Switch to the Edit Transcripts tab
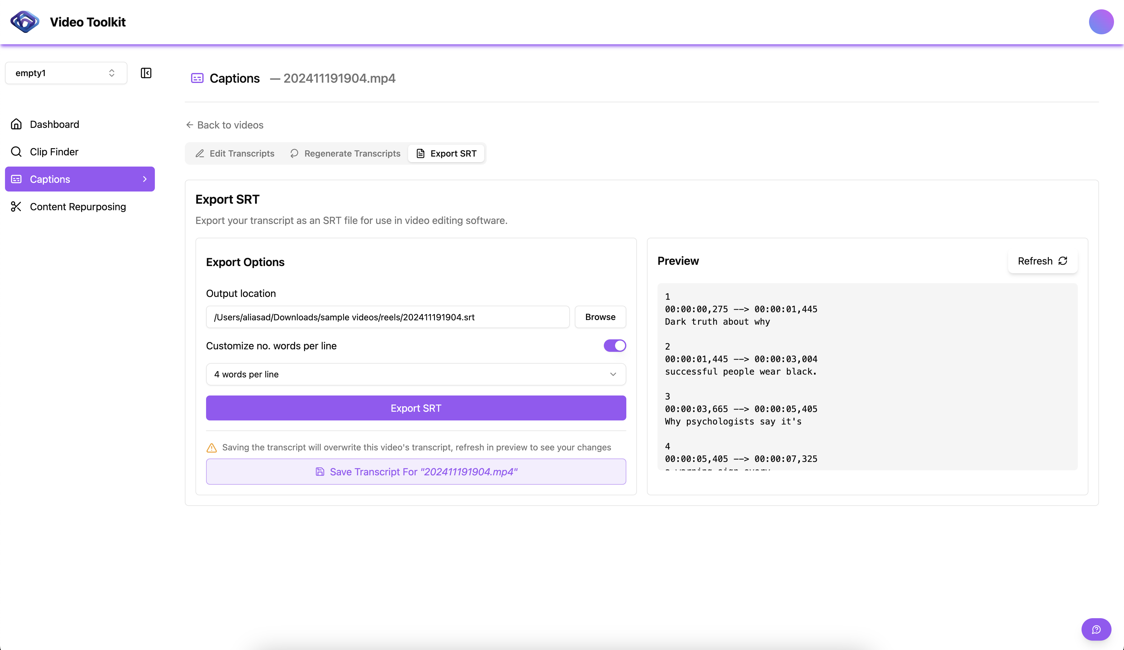Viewport: 1124px width, 650px height. (235, 154)
